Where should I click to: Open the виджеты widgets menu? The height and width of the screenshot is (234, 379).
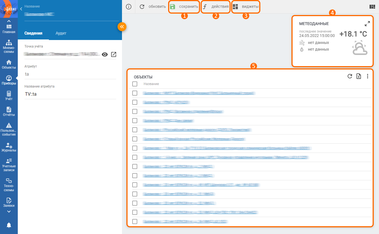(x=246, y=7)
